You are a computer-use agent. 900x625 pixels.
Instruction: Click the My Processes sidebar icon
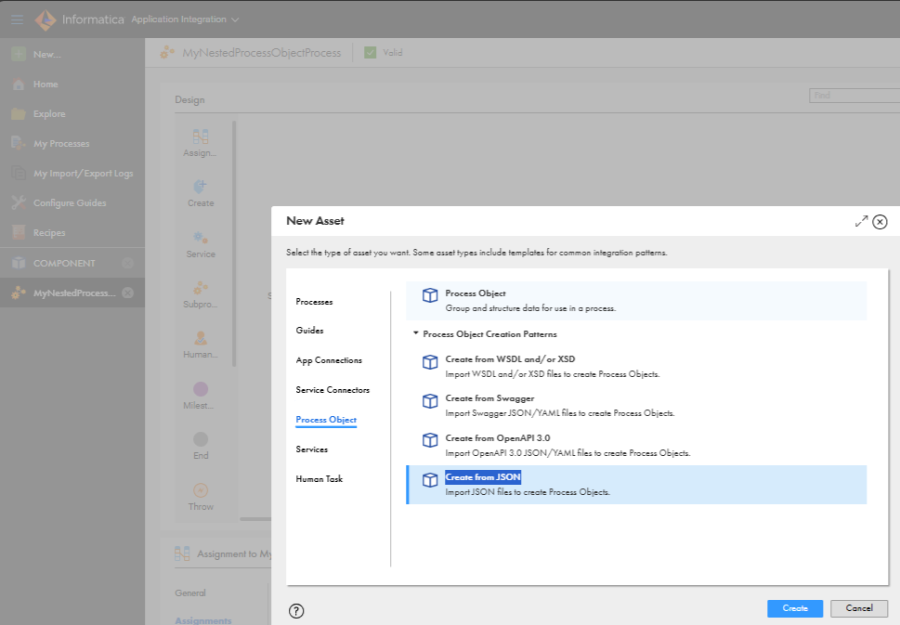tap(19, 143)
